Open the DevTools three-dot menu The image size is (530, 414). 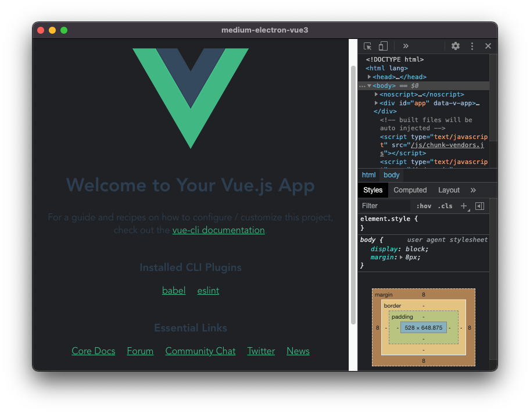pos(472,46)
